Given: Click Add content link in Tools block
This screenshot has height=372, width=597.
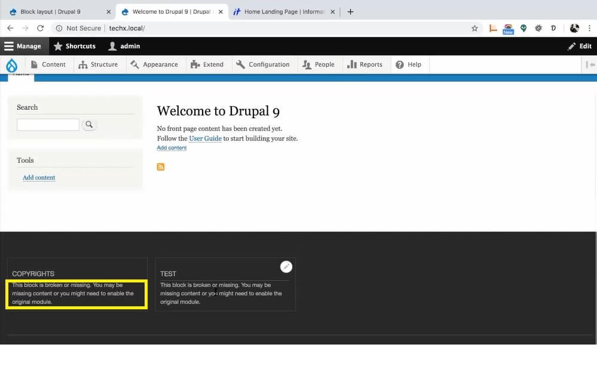Looking at the screenshot, I should [x=39, y=177].
